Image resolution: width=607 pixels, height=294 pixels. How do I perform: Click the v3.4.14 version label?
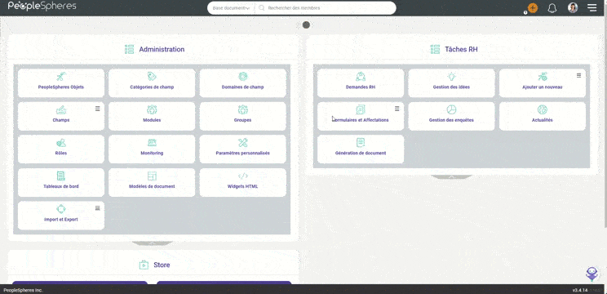coord(580,290)
